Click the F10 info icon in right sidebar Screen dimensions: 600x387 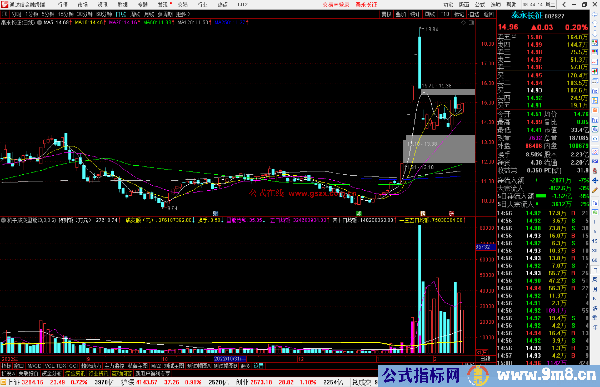click(595, 91)
